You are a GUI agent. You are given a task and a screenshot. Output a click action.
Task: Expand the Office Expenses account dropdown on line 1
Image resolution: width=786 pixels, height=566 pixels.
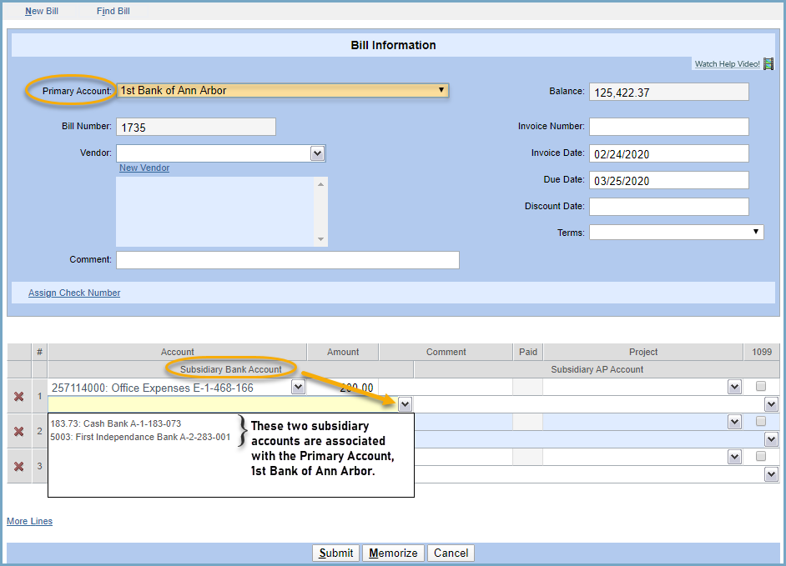(298, 387)
